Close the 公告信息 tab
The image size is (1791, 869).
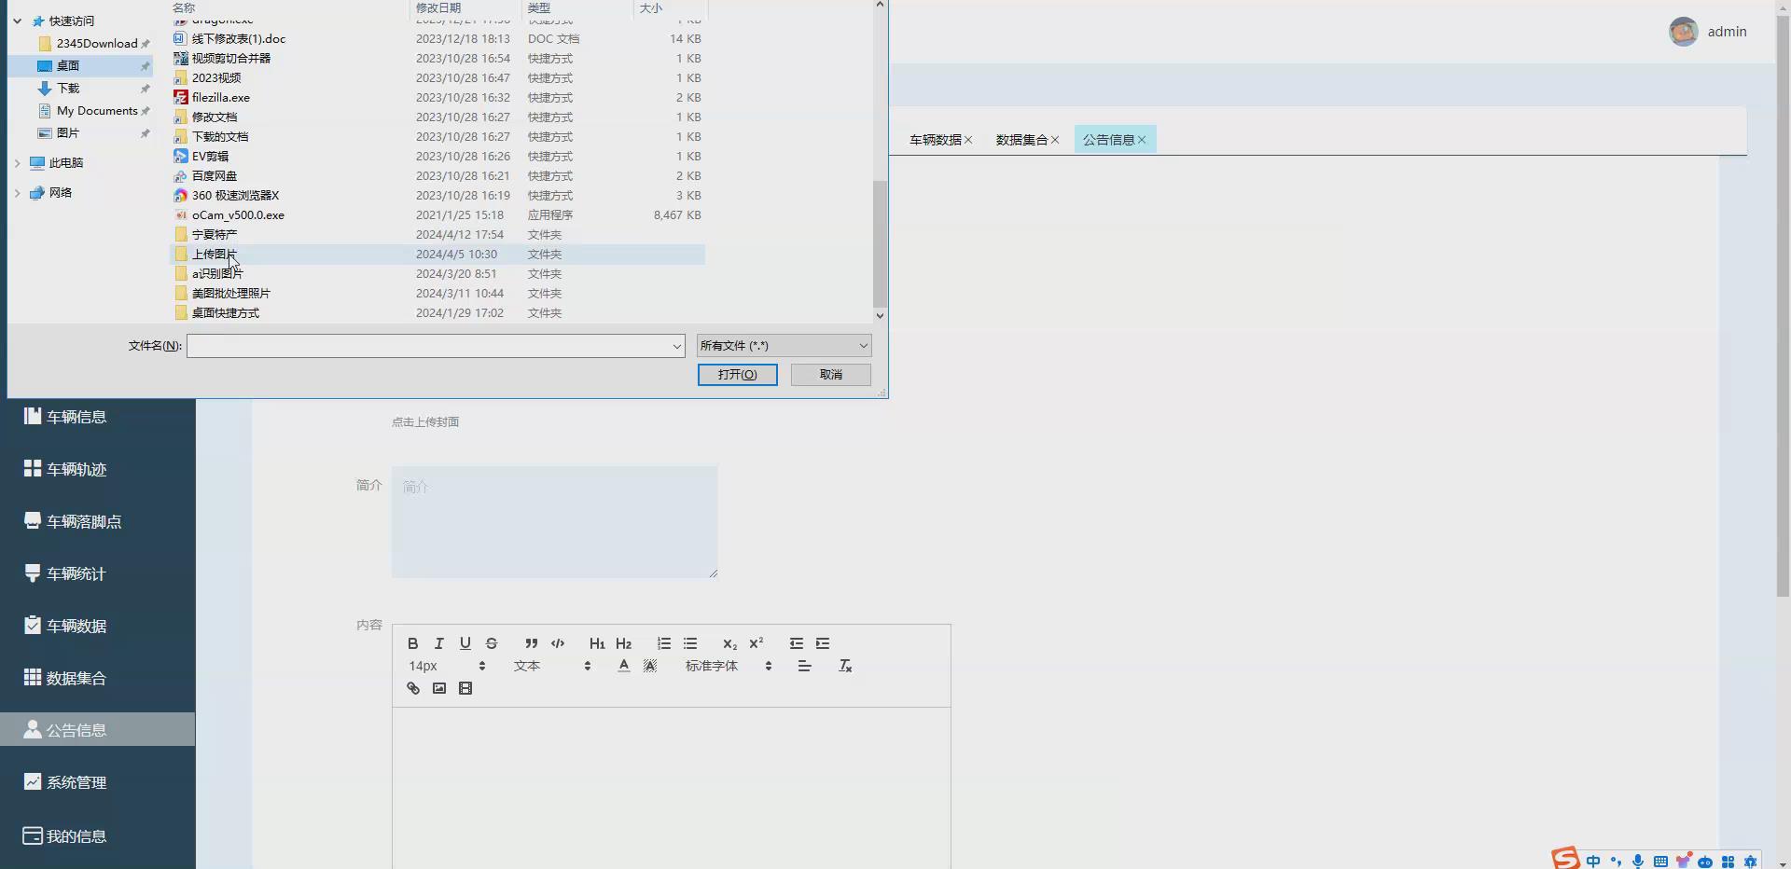pos(1142,140)
